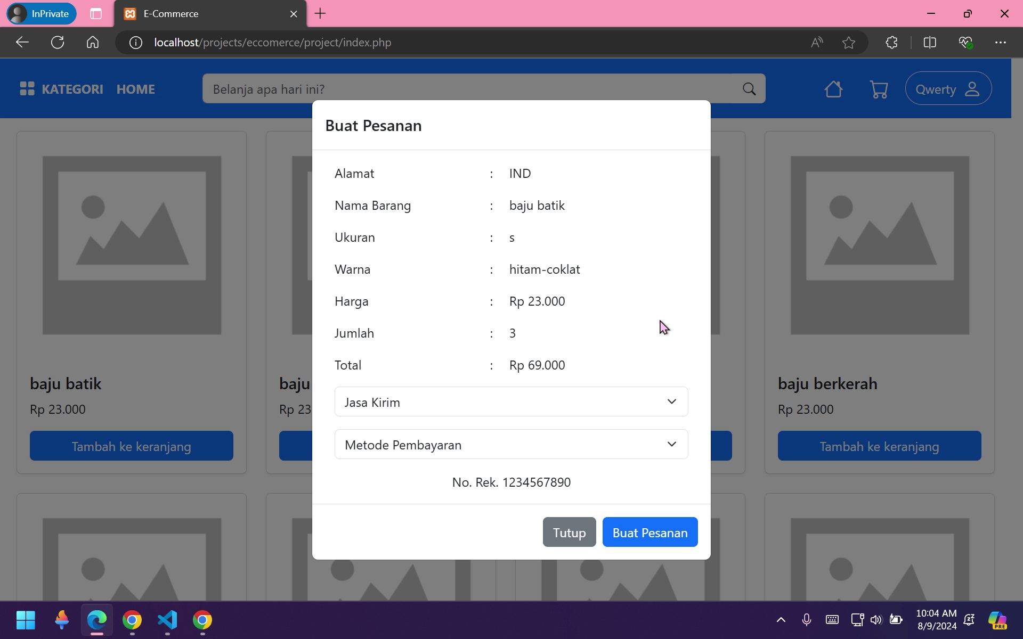
Task: Add page to favorites star
Action: pos(849,43)
